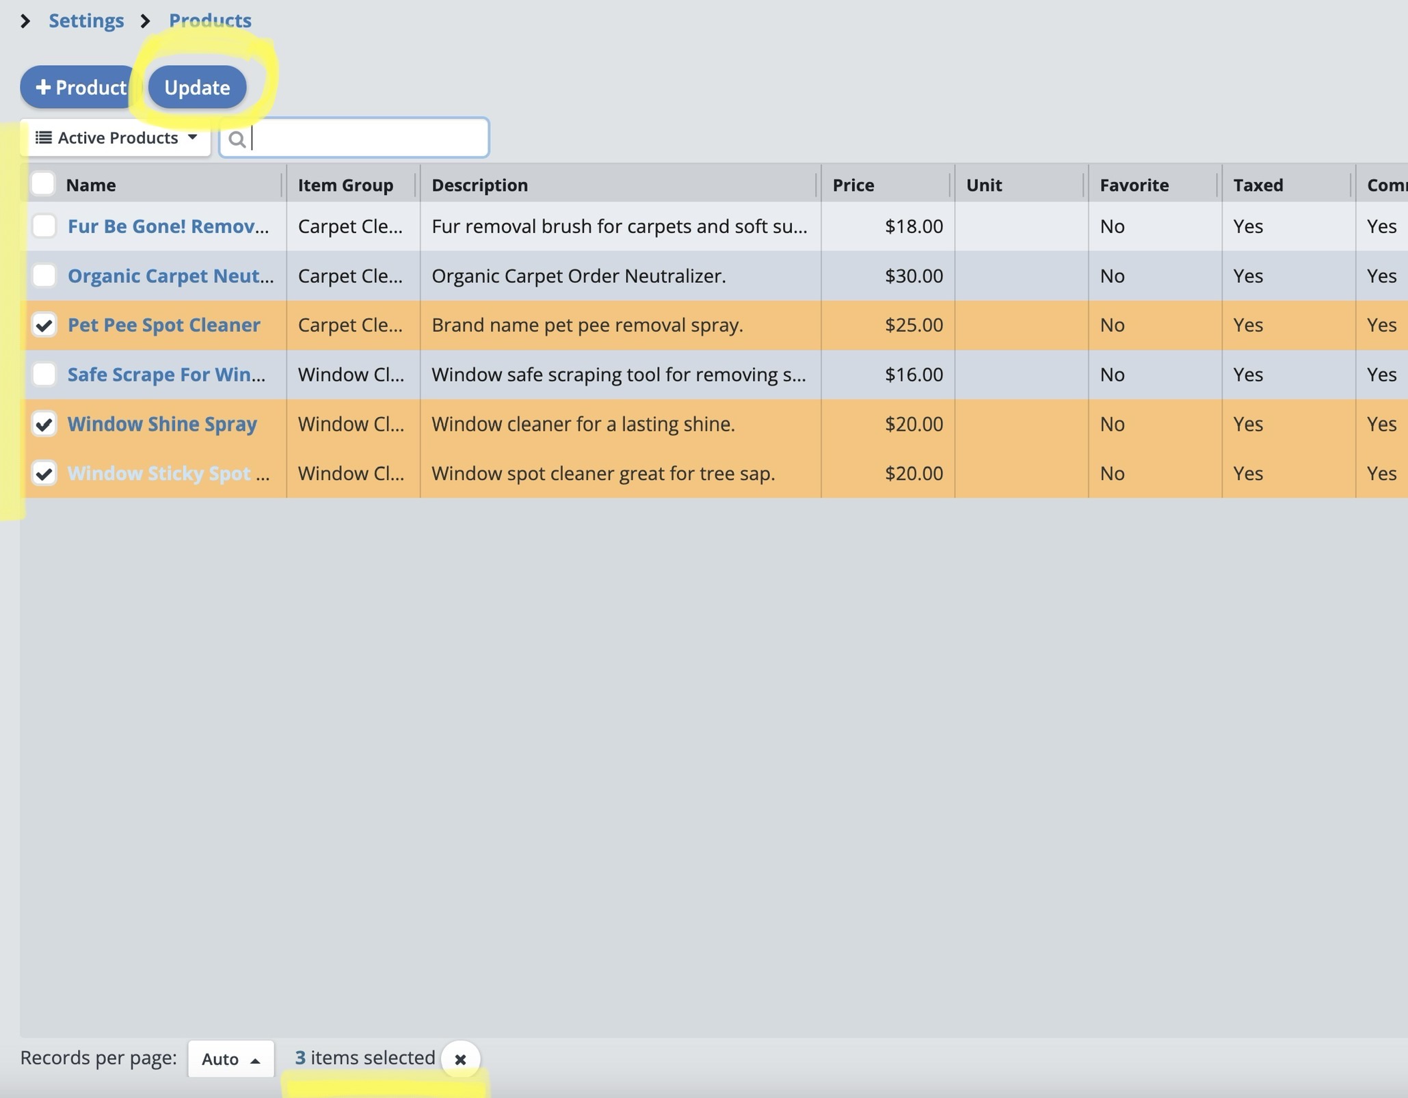Screen dimensions: 1408x1098
Task: Click the breadcrumb chevron before Settings
Action: click(25, 21)
